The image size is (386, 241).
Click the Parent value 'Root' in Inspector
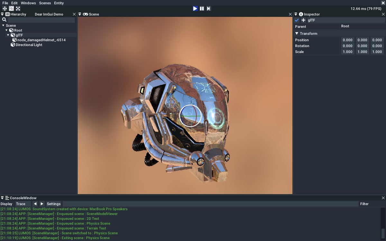(345, 26)
